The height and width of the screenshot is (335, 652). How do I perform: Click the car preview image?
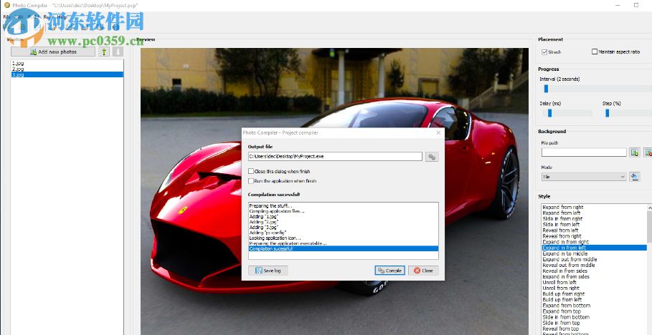coord(334,191)
